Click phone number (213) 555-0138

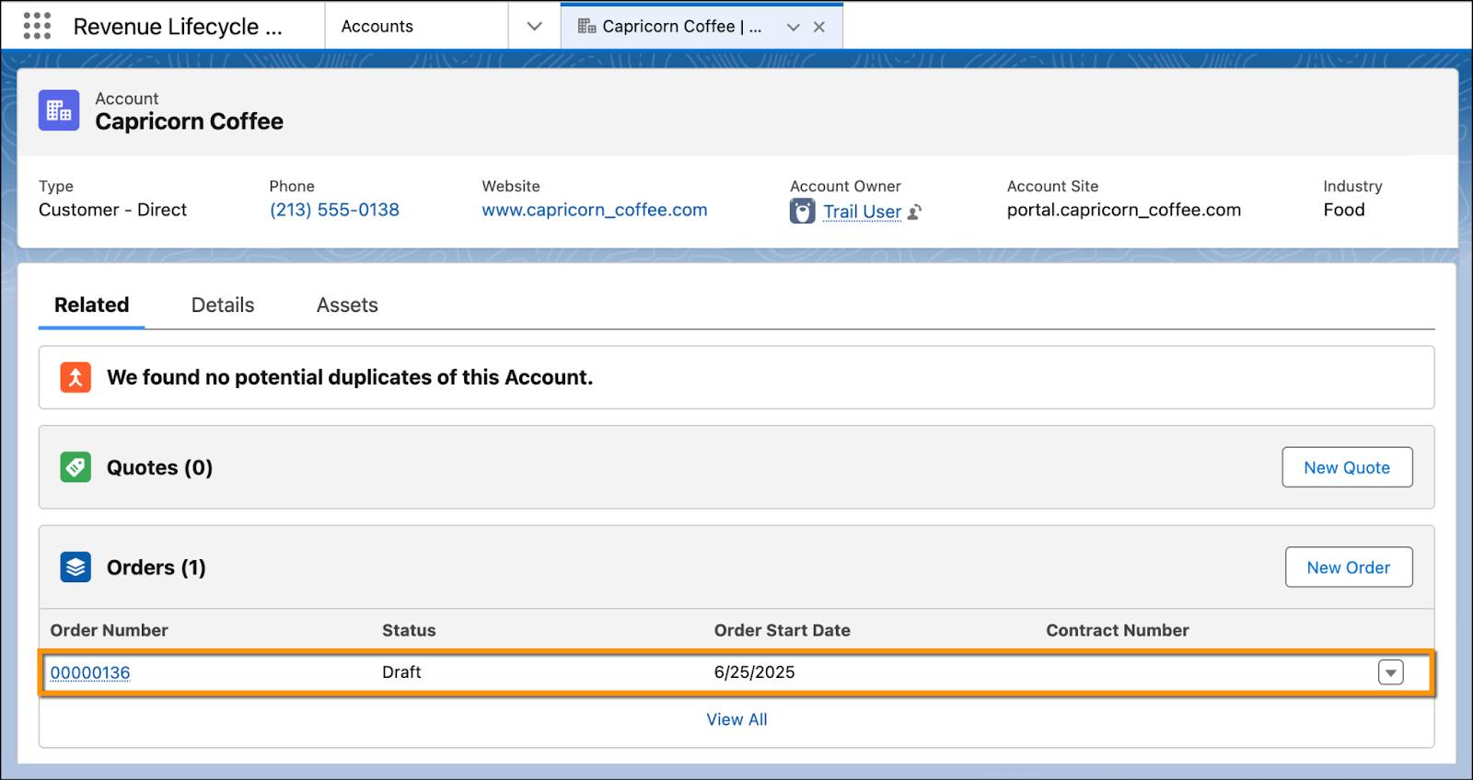coord(334,210)
